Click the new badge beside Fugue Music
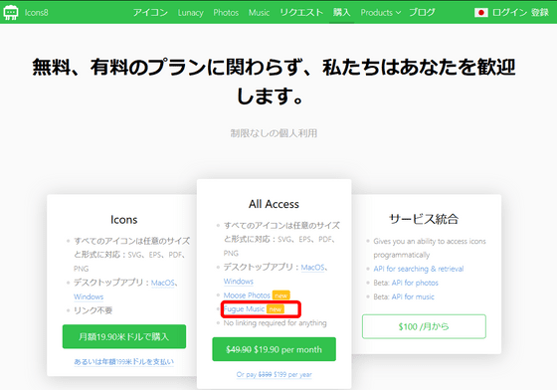The width and height of the screenshot is (557, 390). [276, 309]
